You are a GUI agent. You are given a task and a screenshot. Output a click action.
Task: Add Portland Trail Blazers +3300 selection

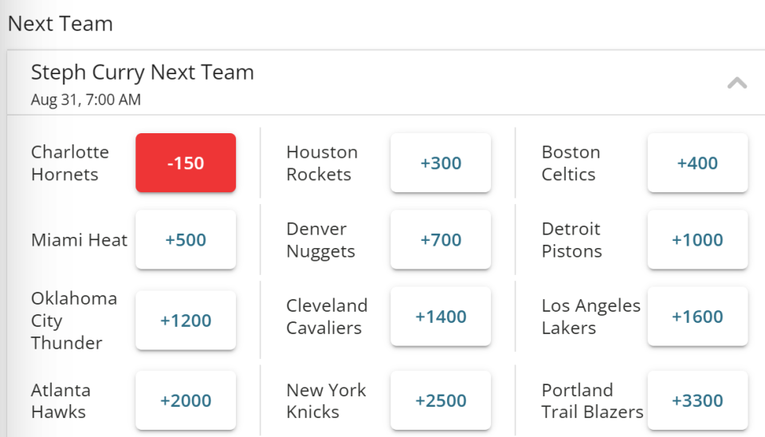[x=697, y=400]
